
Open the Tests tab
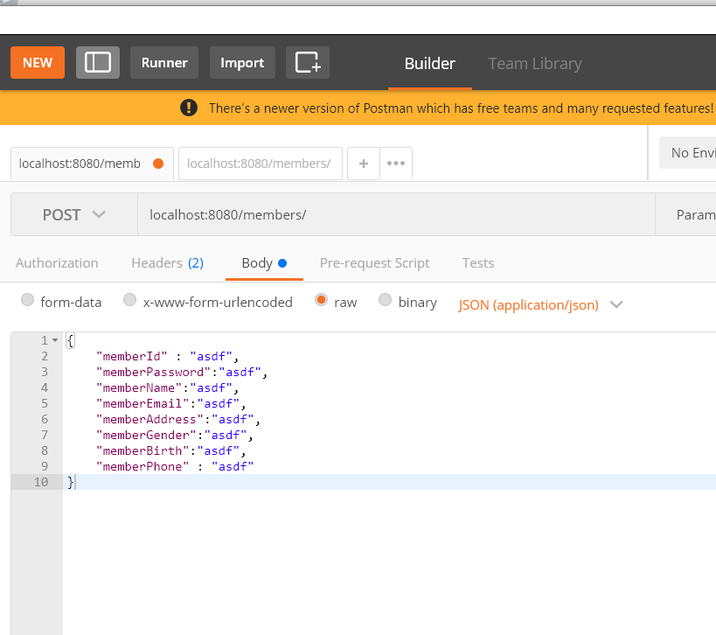click(x=478, y=263)
